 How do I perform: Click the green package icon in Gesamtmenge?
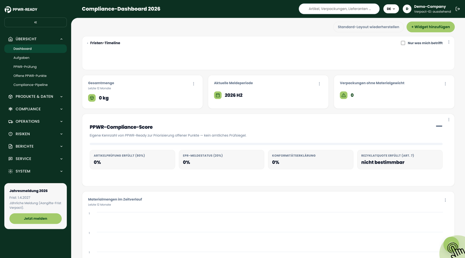[x=92, y=98]
